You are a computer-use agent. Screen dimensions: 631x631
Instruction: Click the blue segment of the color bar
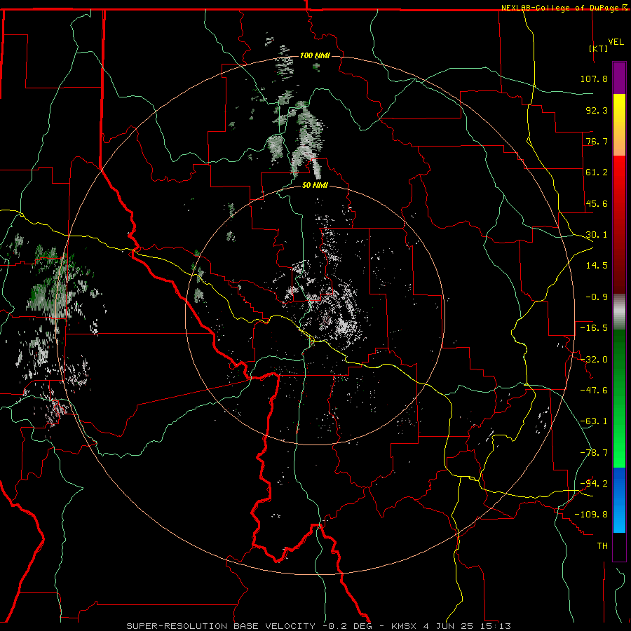point(619,500)
